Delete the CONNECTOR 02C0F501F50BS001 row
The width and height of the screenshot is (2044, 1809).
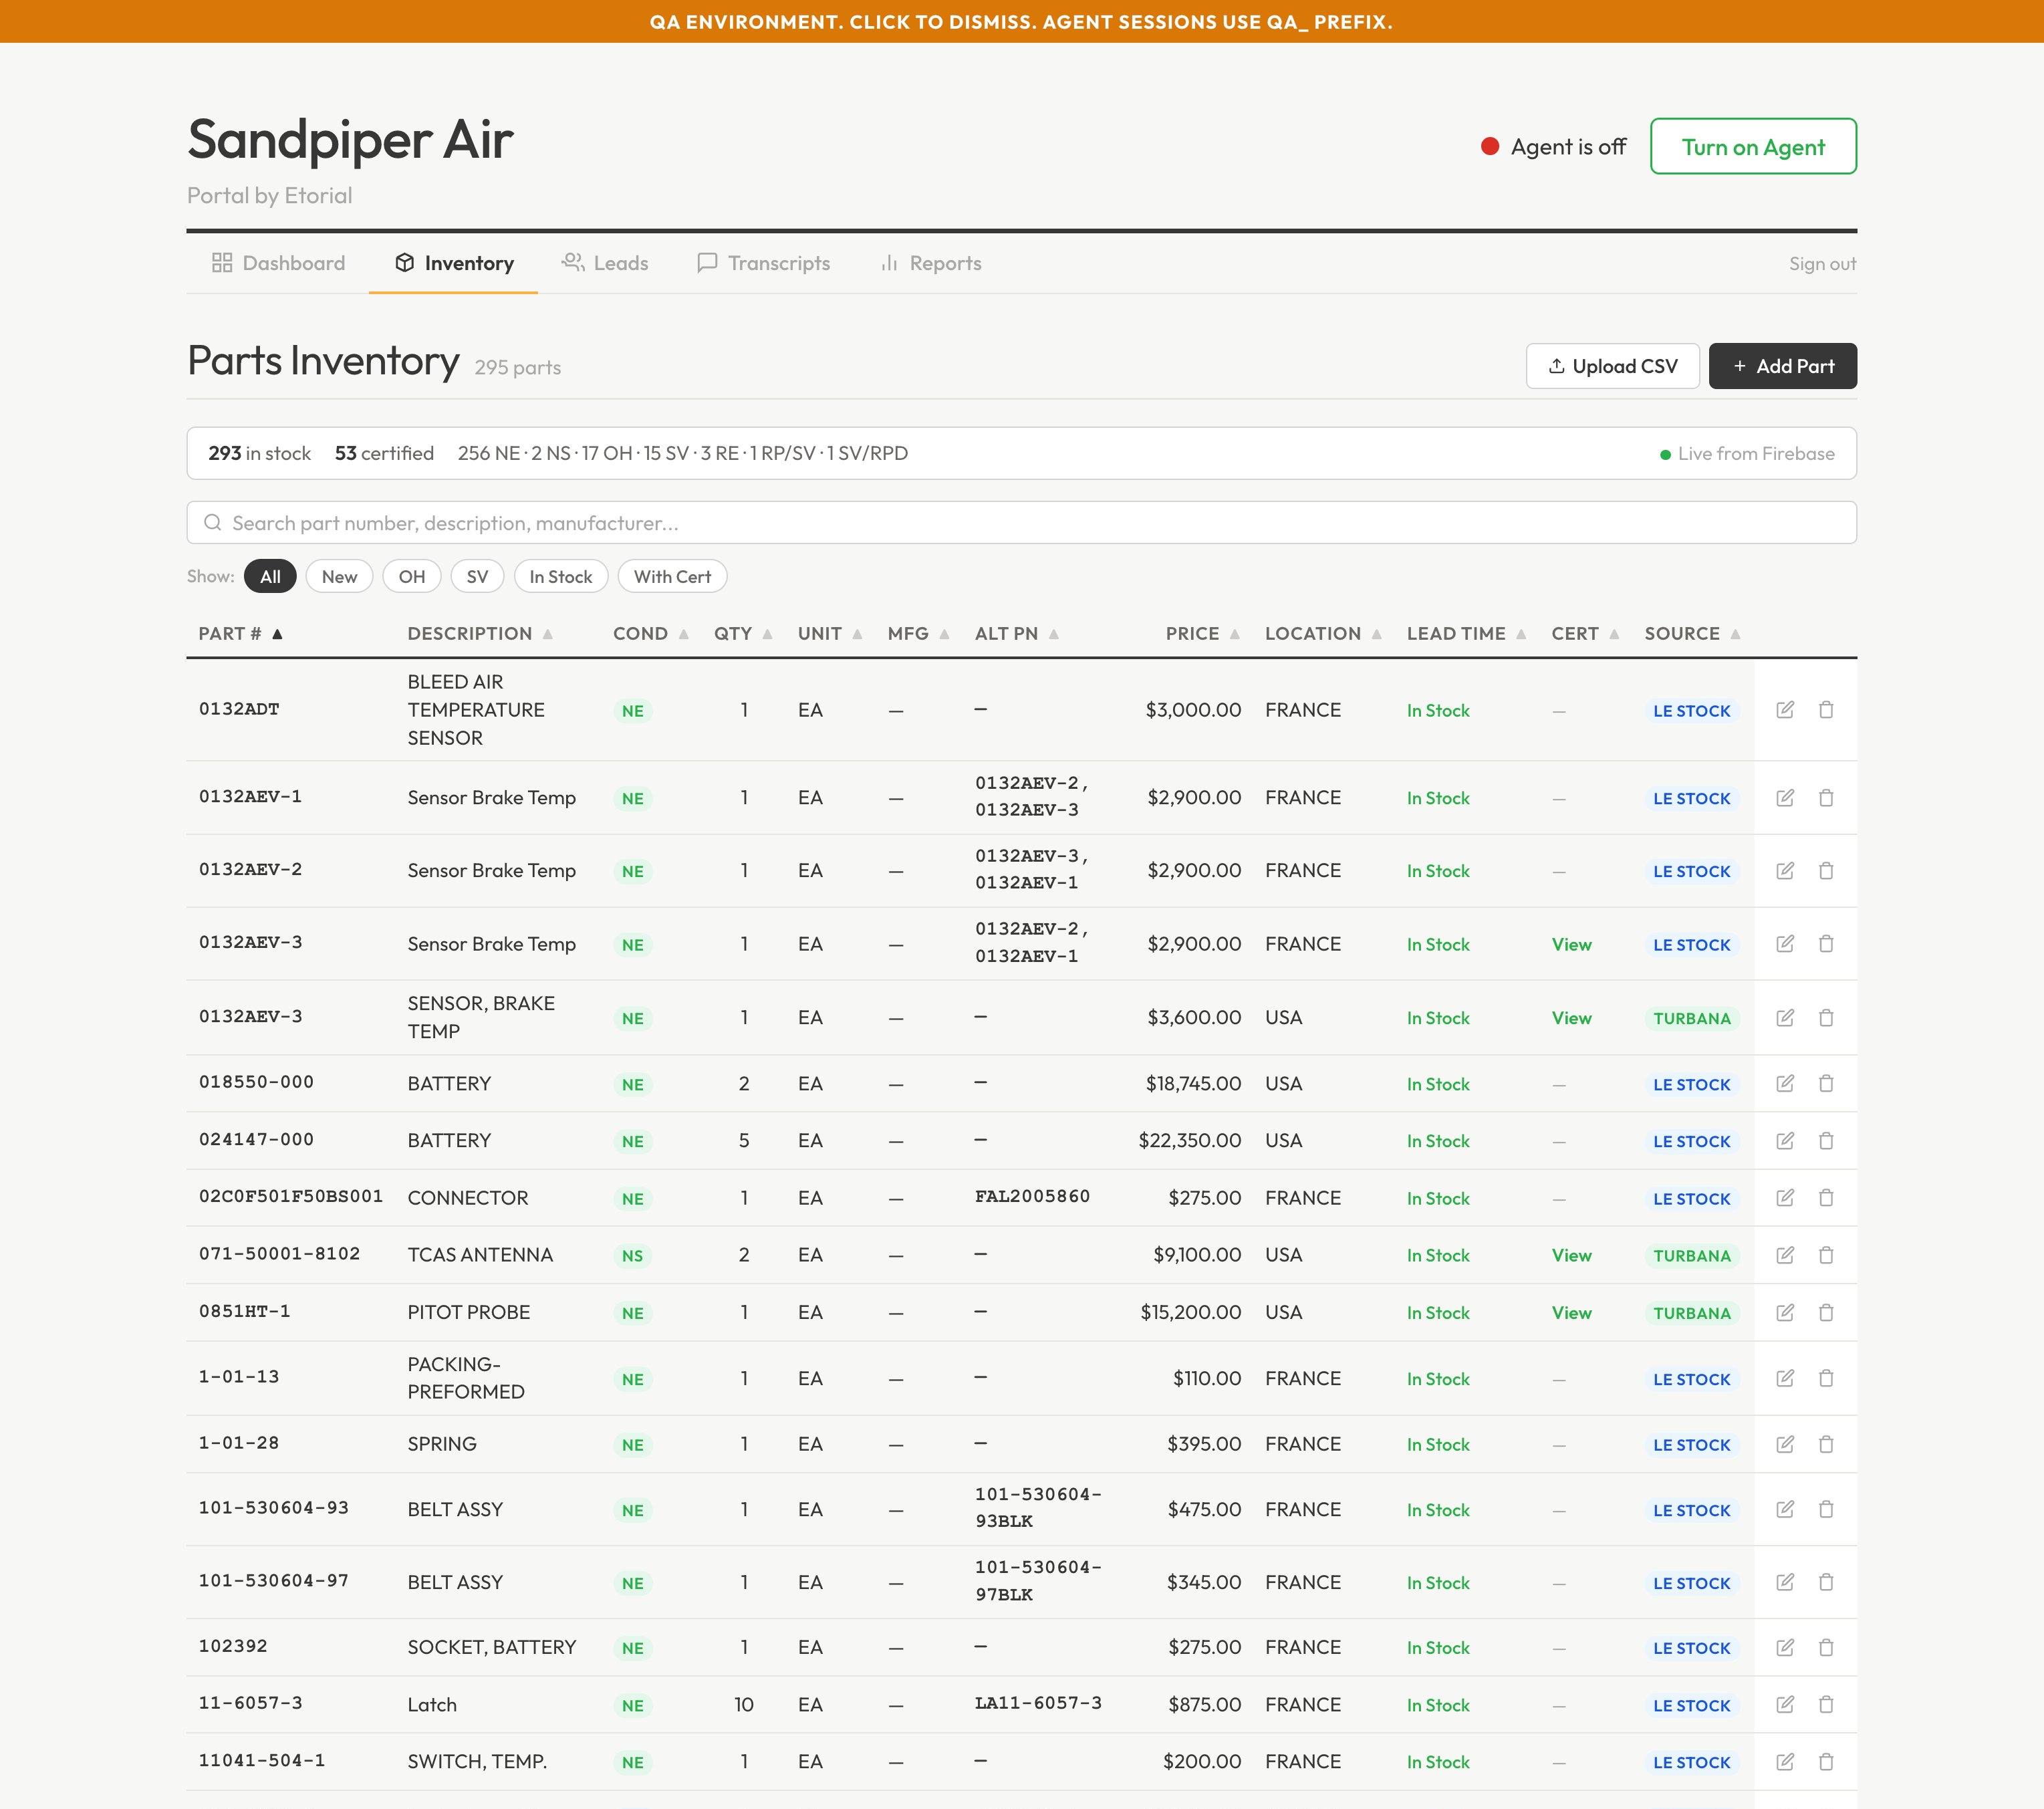1826,1198
